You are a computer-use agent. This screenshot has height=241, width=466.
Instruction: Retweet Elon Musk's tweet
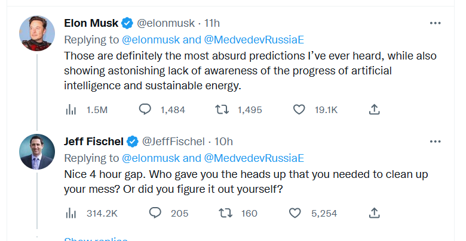coord(222,109)
